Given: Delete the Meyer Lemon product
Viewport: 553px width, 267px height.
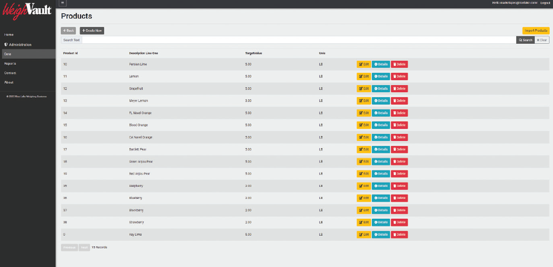Looking at the screenshot, I should pos(399,101).
